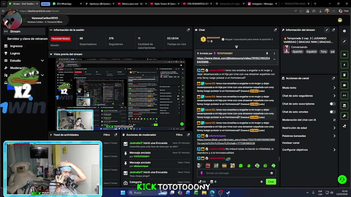Screen dimensions: 351x197
Task: Open support headset green button
Action: [342, 179]
